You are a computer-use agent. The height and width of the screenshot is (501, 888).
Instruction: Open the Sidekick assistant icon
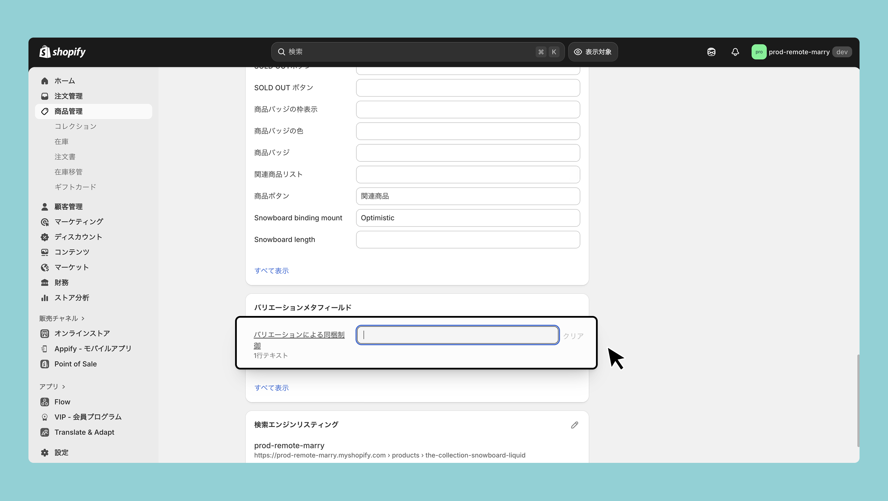711,52
